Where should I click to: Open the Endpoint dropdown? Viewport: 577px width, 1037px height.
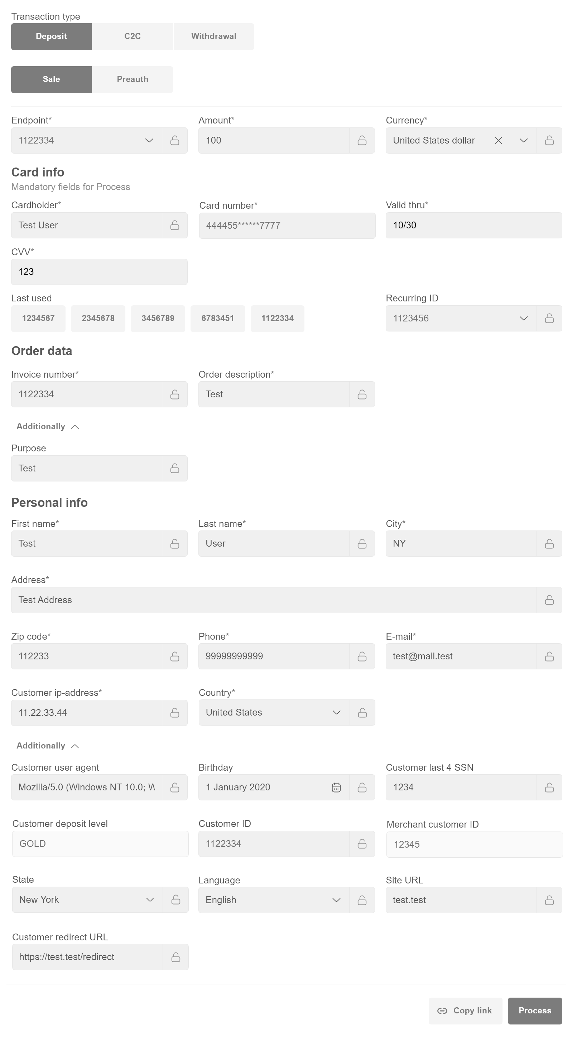pyautogui.click(x=149, y=140)
